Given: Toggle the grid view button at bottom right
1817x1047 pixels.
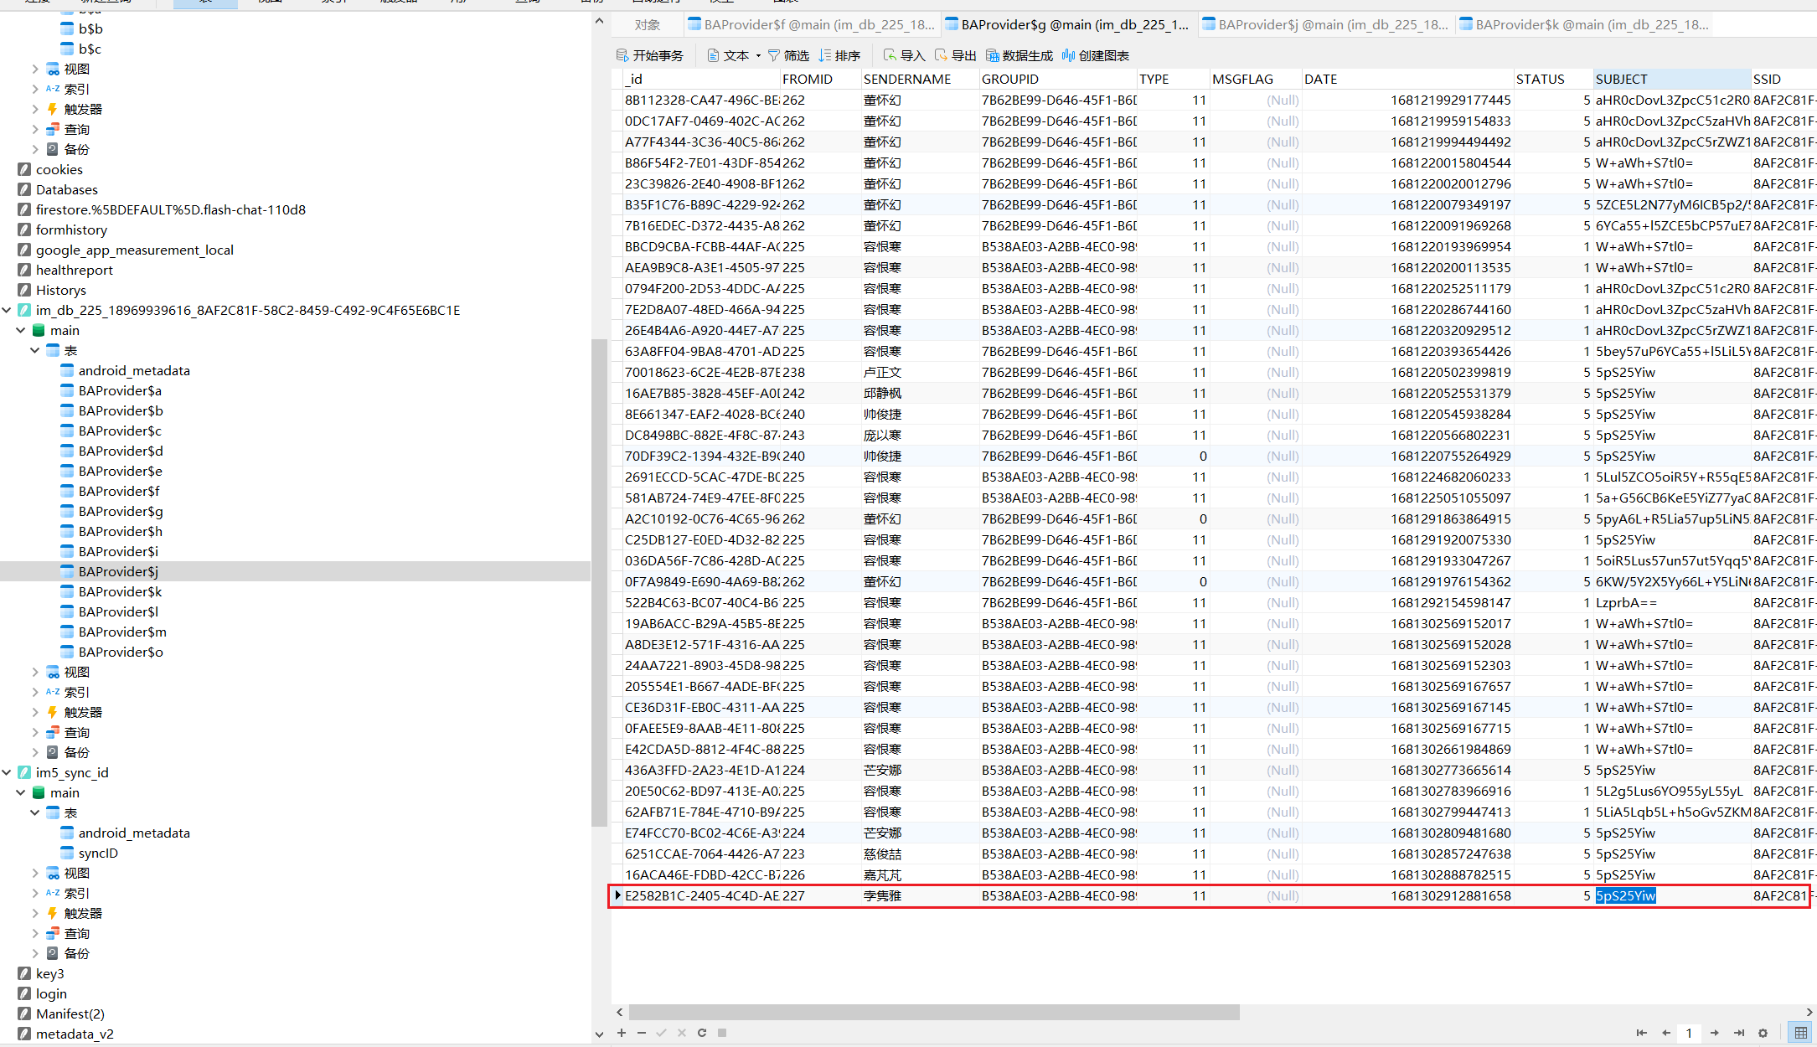Looking at the screenshot, I should 1800,1033.
